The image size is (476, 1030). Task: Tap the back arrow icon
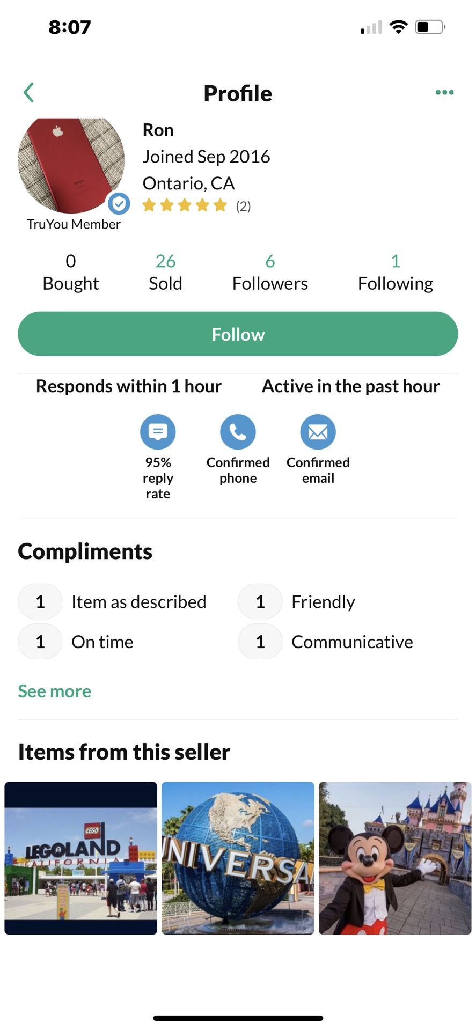point(29,92)
